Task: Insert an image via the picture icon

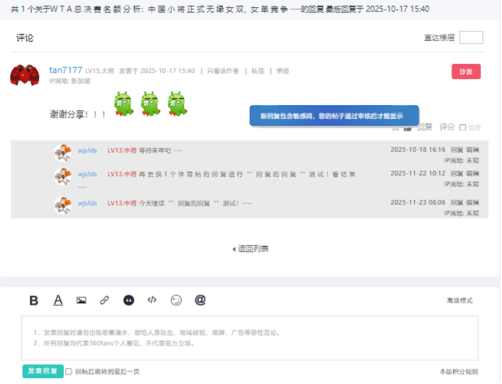Action: click(82, 300)
